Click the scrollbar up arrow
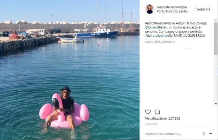 pos(216,21)
